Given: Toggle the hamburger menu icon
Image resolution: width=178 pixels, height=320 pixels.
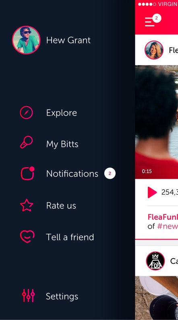Looking at the screenshot, I should 150,21.
